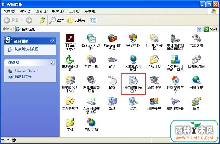The height and width of the screenshot is (144, 220).
Task: Open the 显示 display icon
Action: [x=133, y=101]
